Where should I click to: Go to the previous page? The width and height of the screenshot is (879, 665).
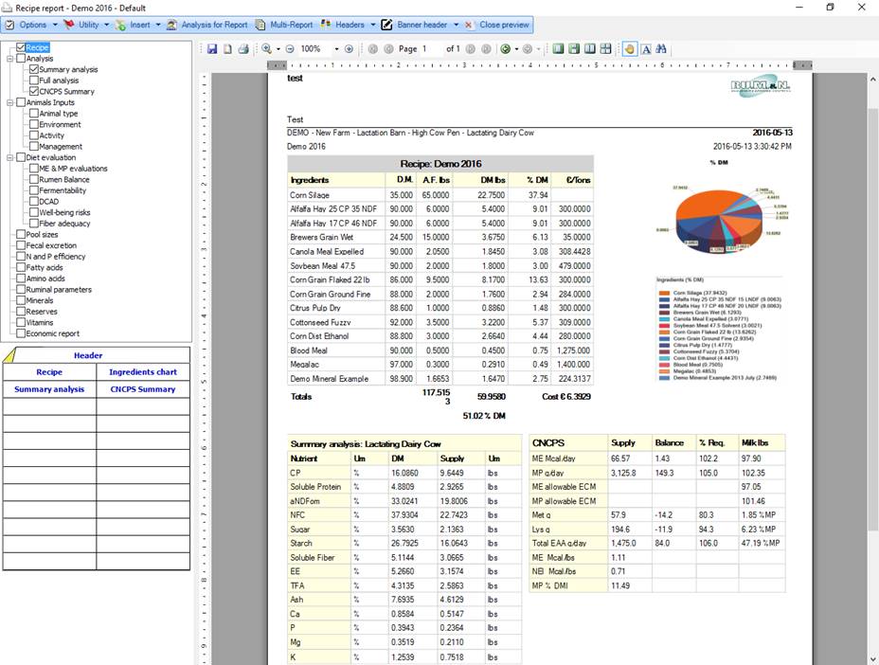388,48
